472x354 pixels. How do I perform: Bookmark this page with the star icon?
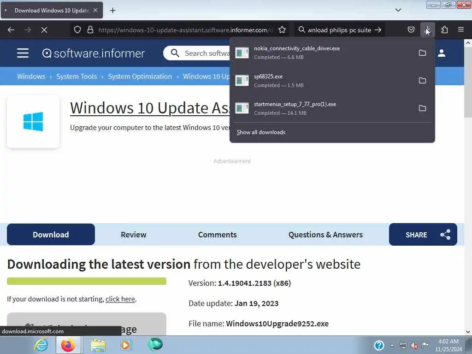tap(282, 30)
